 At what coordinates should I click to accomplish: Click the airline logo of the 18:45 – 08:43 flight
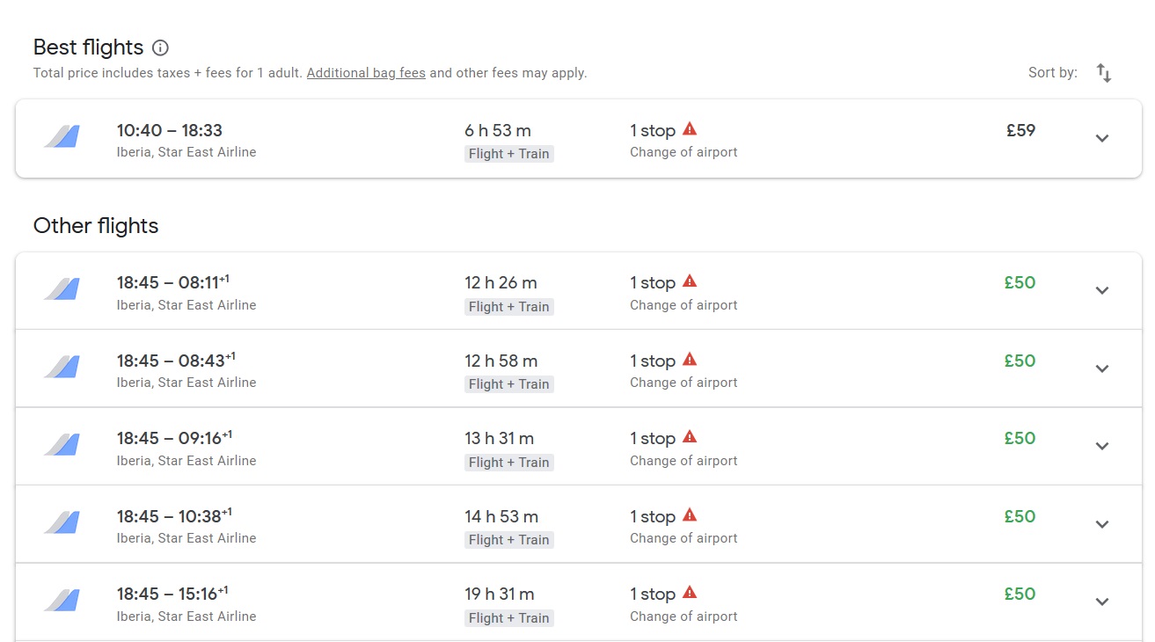62,368
